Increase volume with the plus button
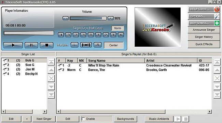 110,18
